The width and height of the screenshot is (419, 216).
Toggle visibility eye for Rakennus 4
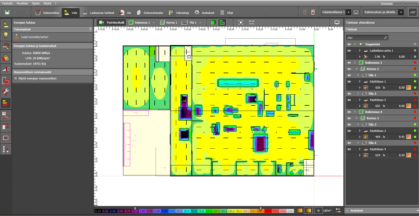(x=349, y=112)
